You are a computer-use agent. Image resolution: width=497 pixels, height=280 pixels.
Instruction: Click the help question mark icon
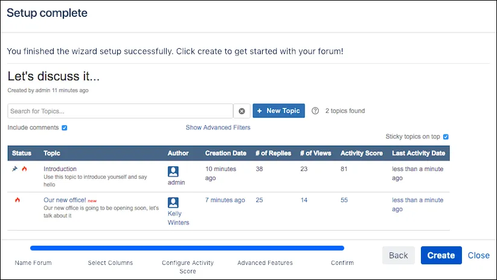315,111
